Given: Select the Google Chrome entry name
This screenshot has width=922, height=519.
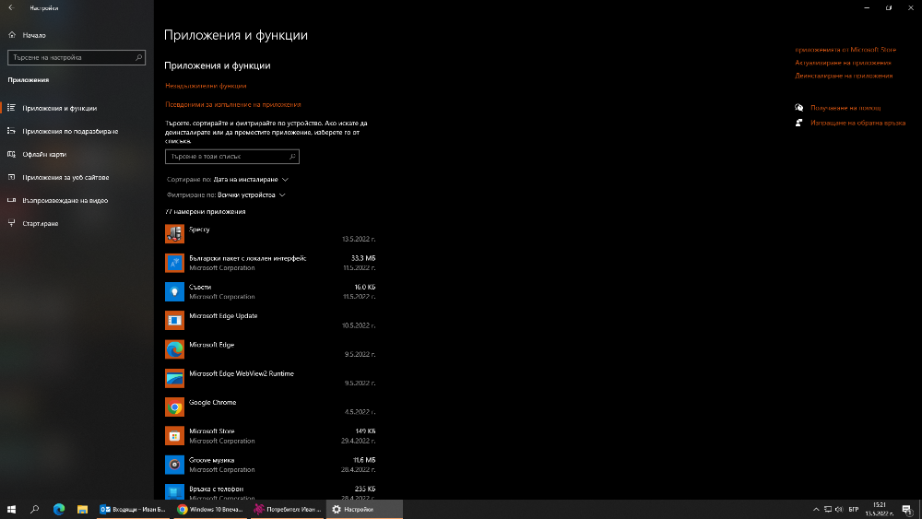Looking at the screenshot, I should click(x=212, y=403).
